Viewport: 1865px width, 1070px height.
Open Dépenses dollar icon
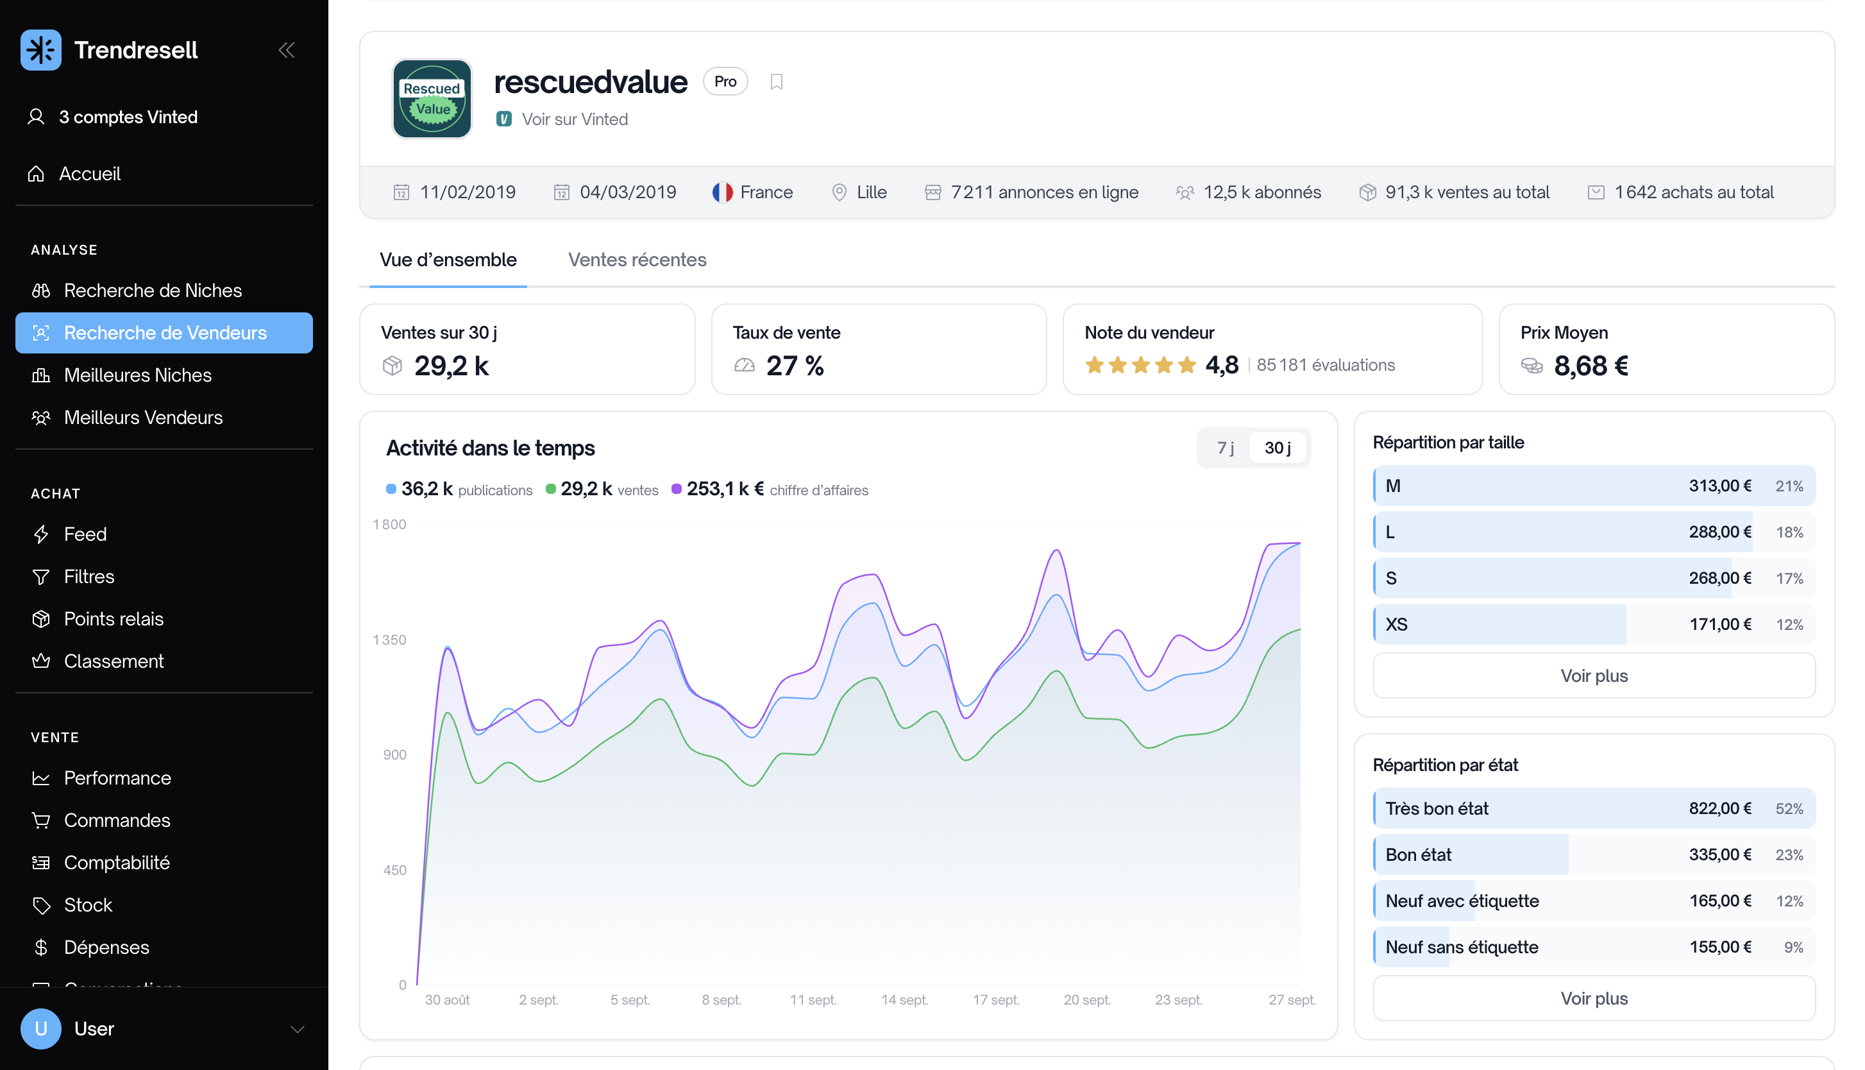point(41,947)
